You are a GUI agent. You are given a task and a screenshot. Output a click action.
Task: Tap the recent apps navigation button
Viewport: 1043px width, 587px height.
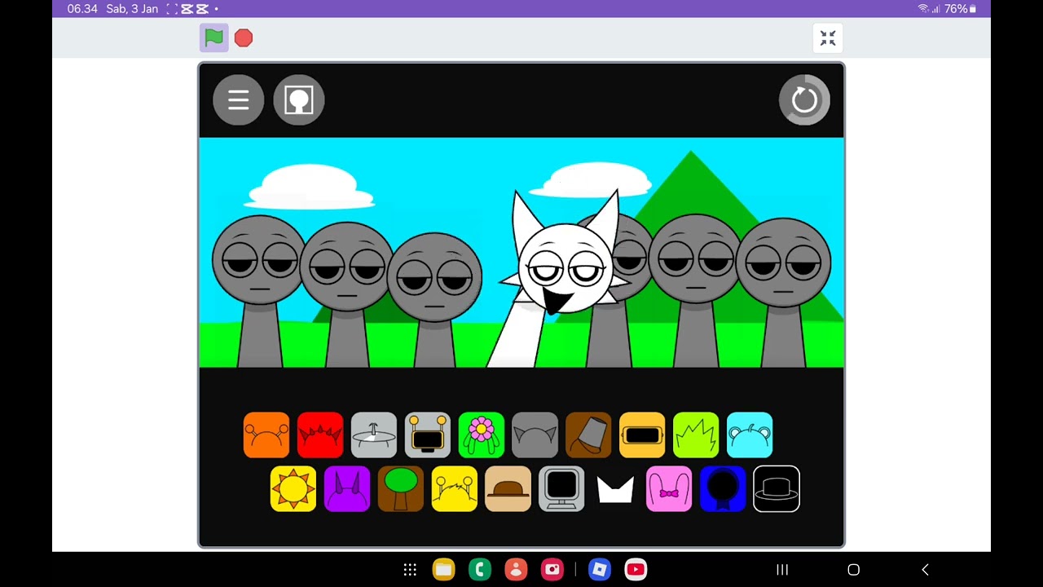pos(782,570)
